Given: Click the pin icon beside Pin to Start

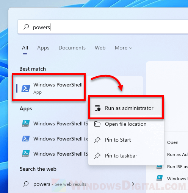Looking at the screenshot, I should 97,140.
